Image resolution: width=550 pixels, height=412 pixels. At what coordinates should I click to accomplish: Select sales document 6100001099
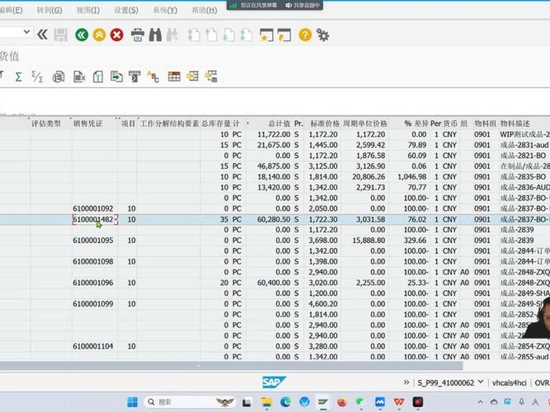click(93, 304)
